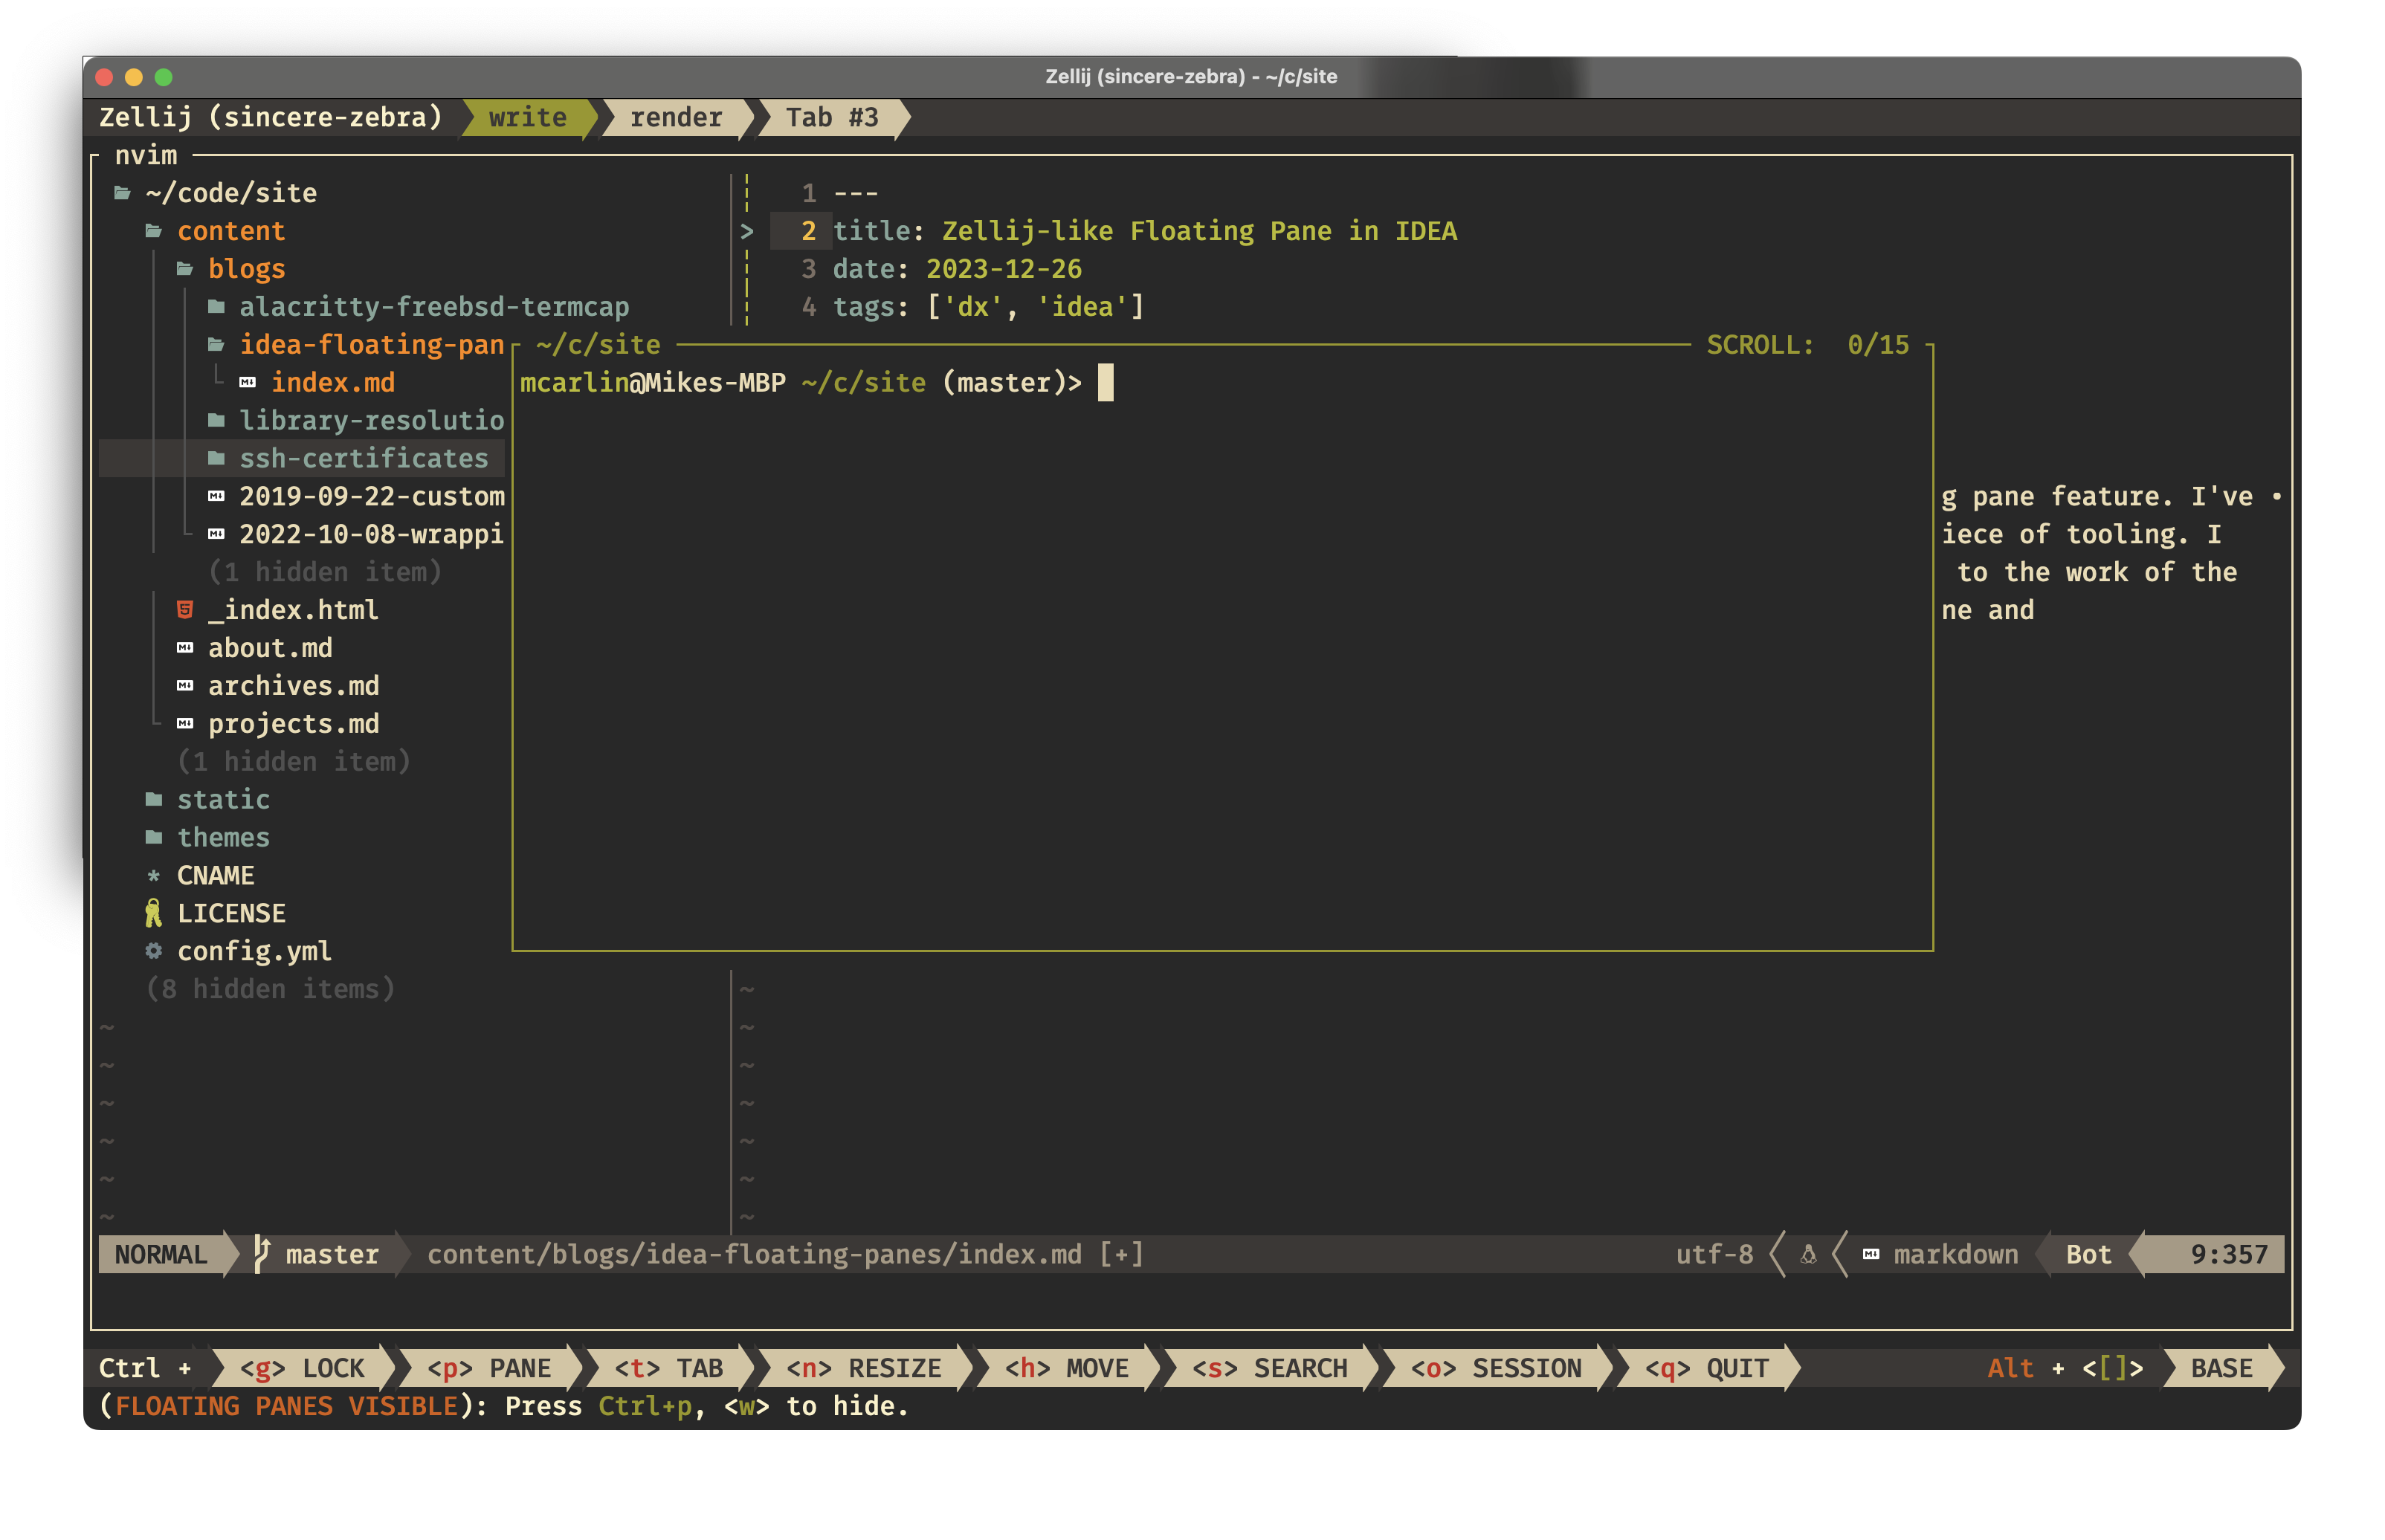Screen dimensions: 2385x1540
Task: Click the <n> RESIZE mode button
Action: coord(864,1368)
